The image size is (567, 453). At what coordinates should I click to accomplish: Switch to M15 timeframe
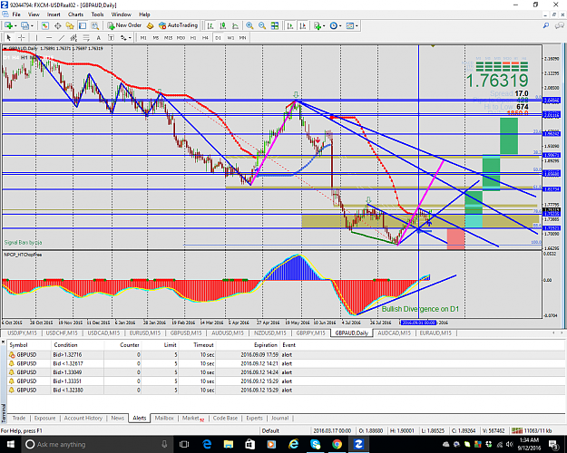[x=168, y=37]
